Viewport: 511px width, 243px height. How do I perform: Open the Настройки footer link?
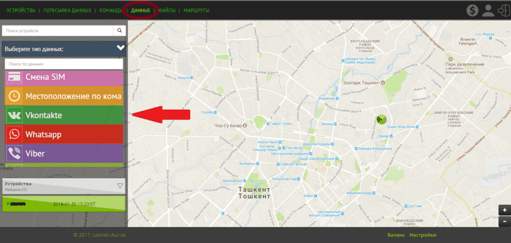click(x=423, y=235)
